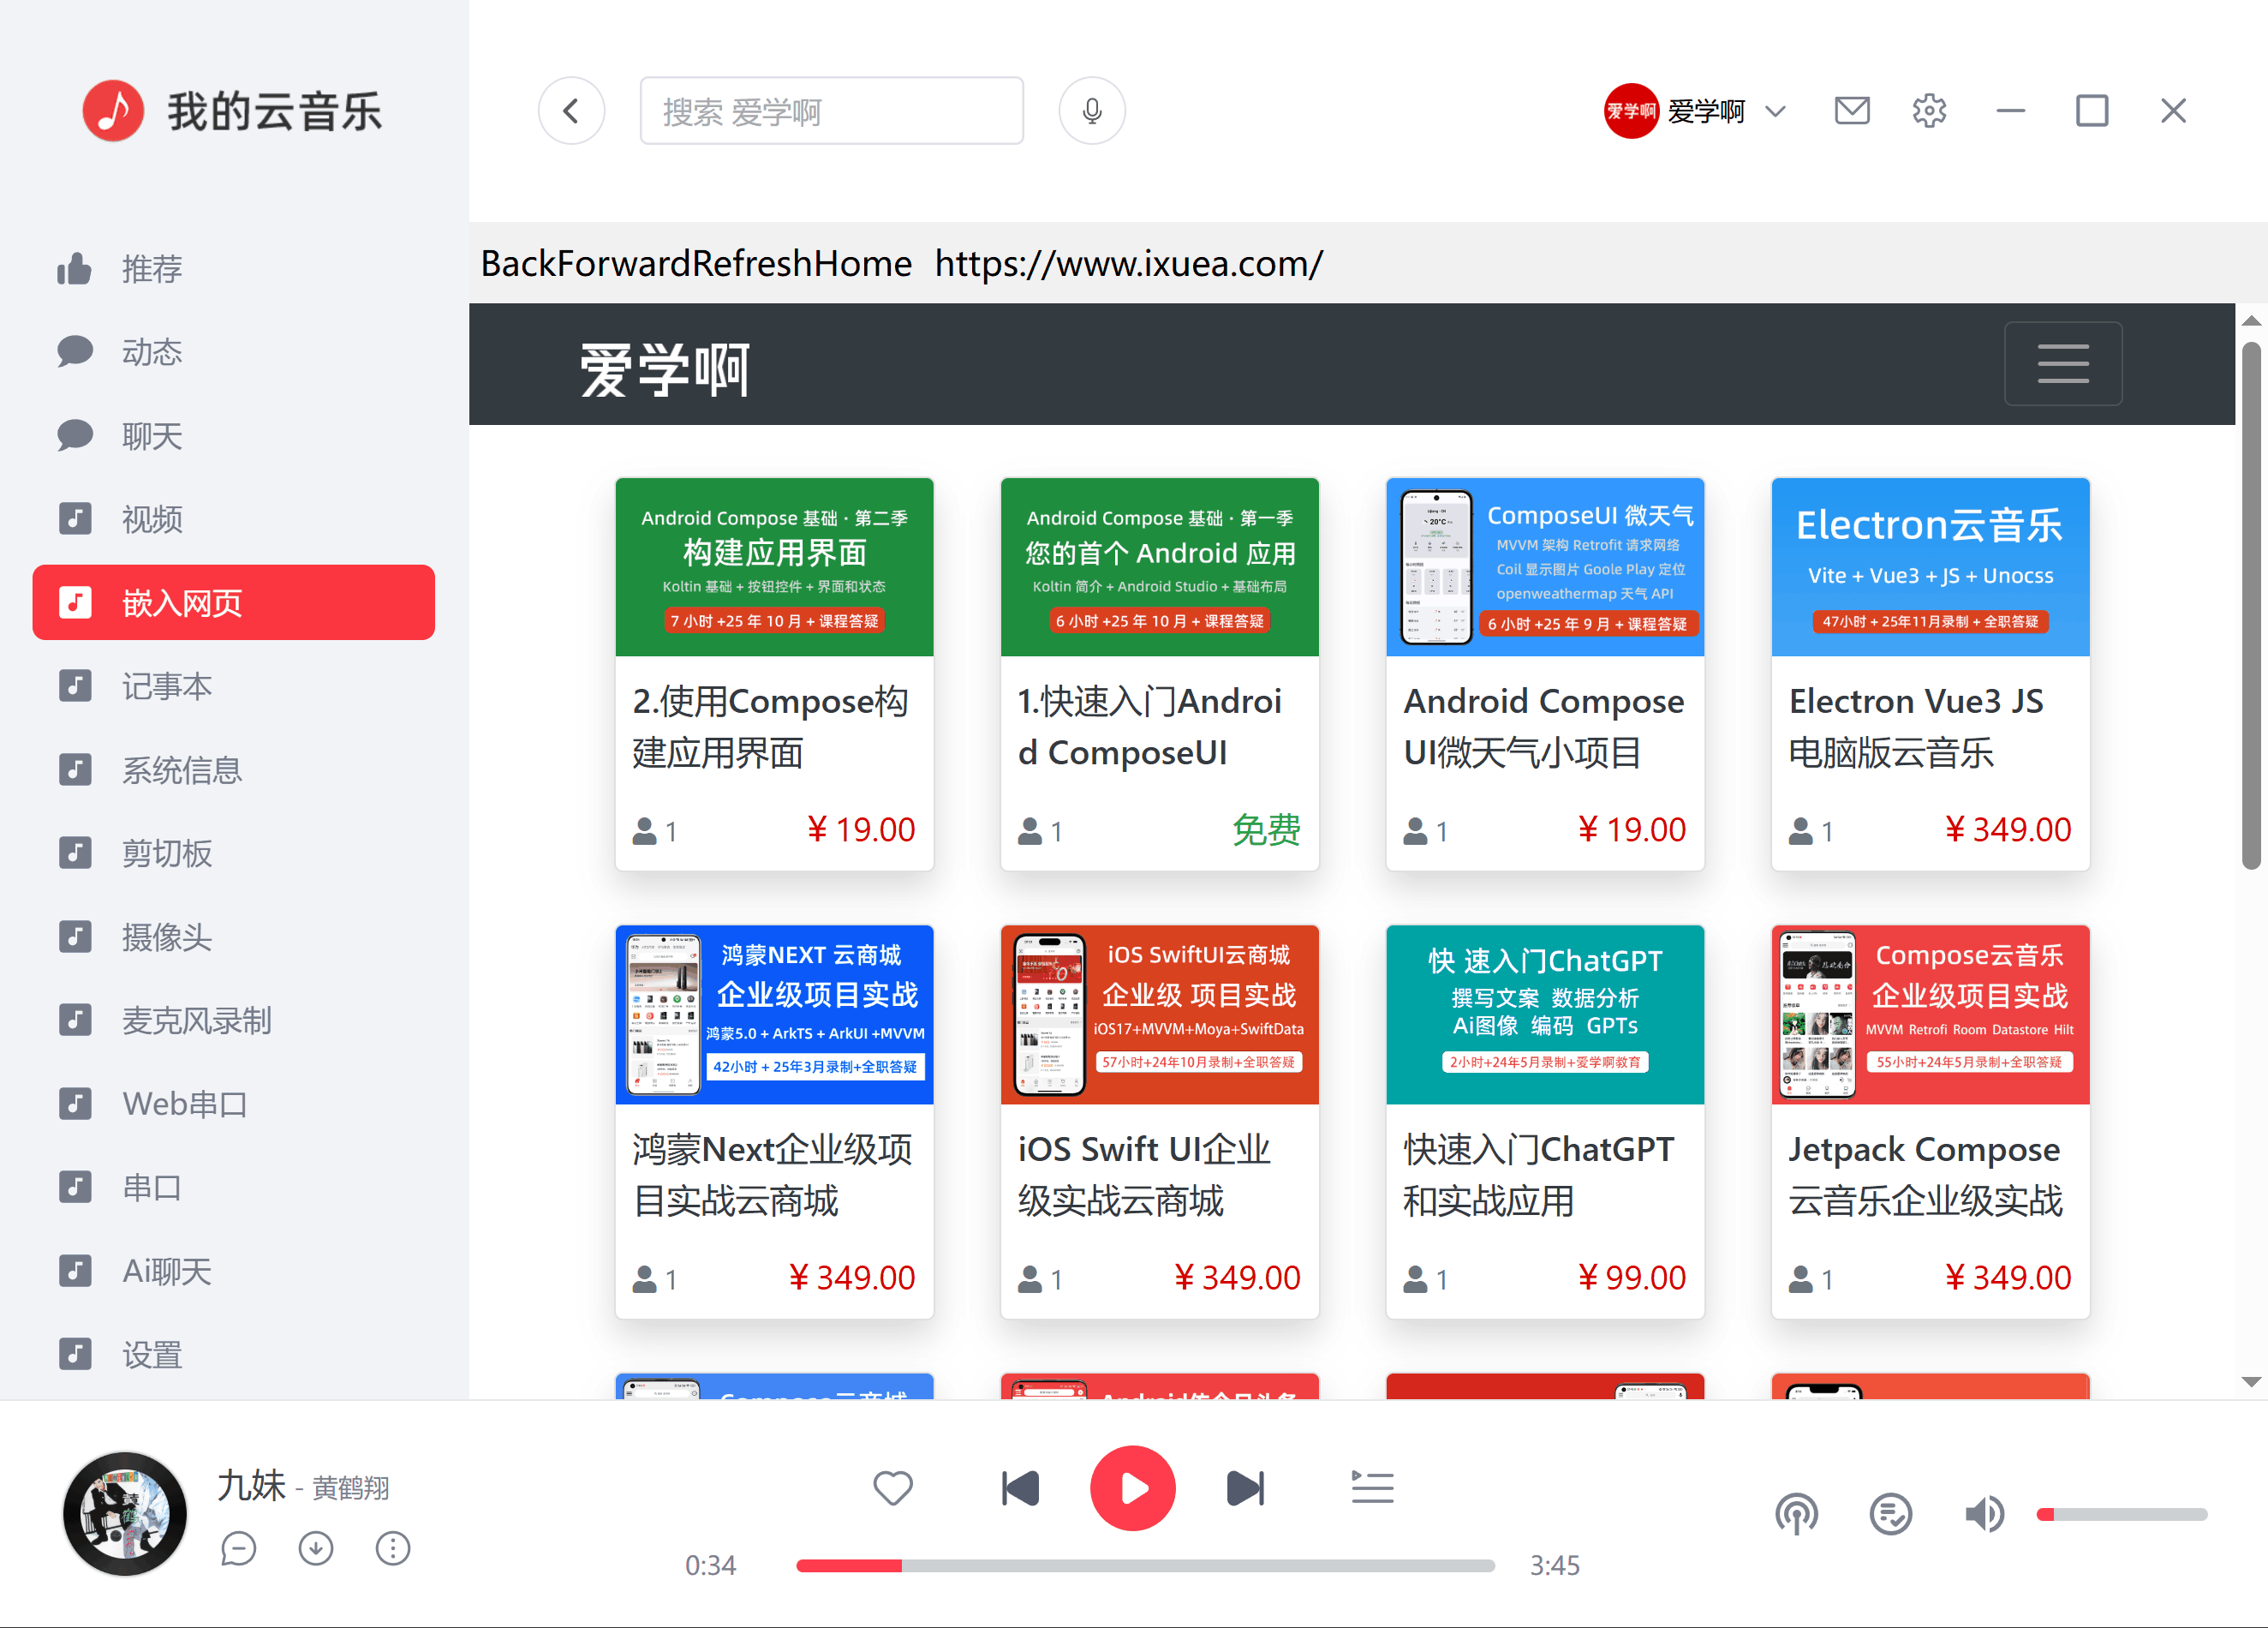
Task: Download the current song 九妹
Action: pos(315,1548)
